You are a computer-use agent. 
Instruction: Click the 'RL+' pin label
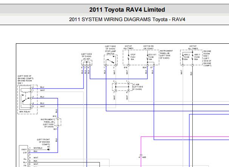coord(25,162)
